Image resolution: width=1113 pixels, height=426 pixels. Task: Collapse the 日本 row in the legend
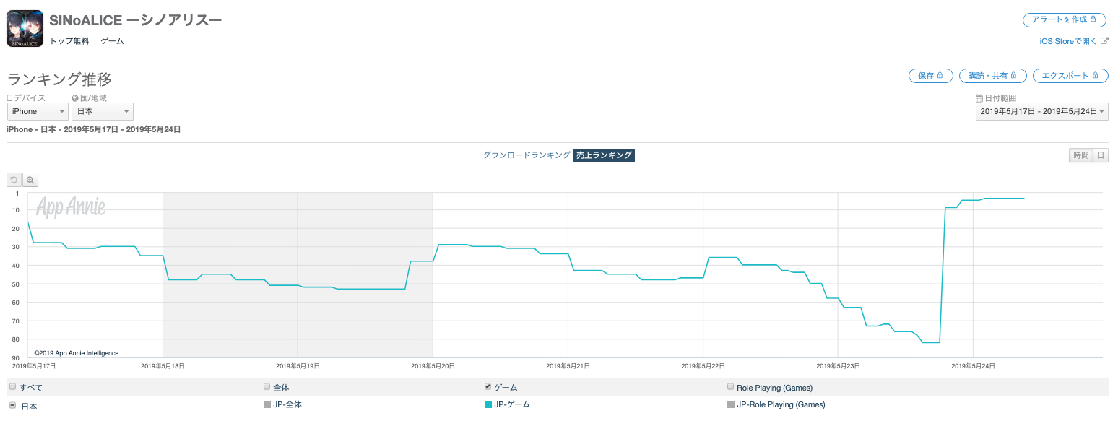12,406
